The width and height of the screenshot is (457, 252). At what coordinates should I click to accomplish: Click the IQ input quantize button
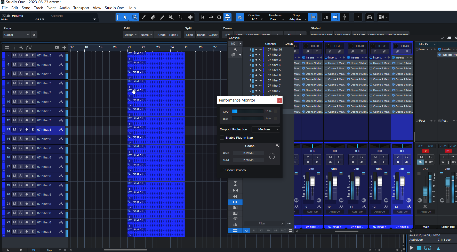240,17
